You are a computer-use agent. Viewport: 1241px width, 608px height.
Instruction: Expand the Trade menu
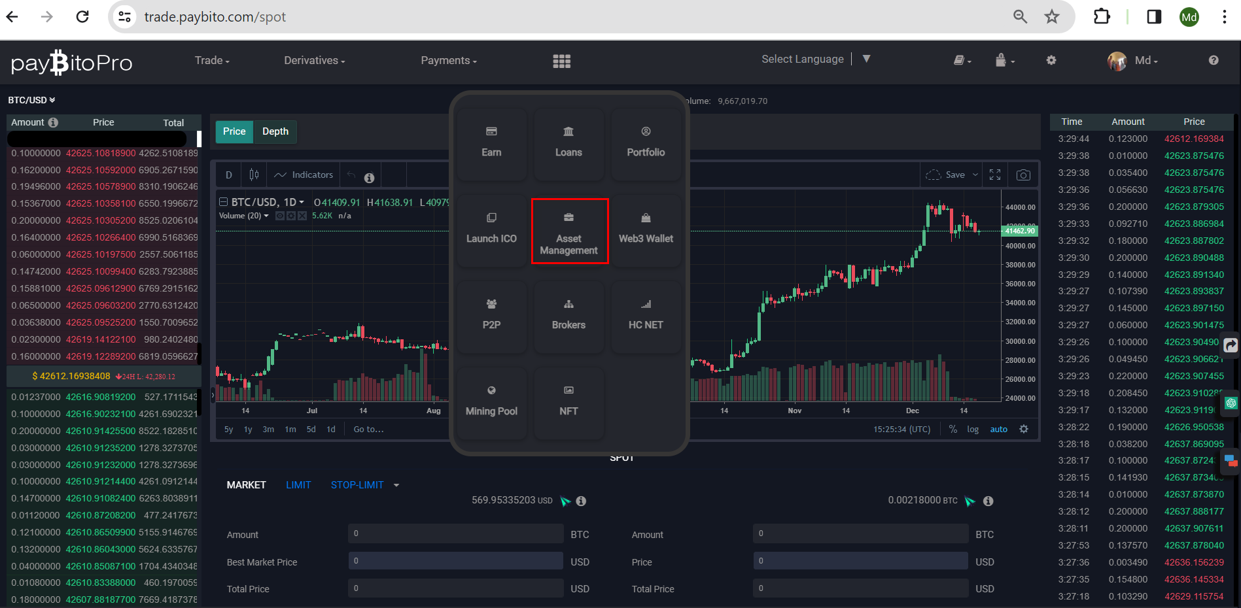(212, 60)
